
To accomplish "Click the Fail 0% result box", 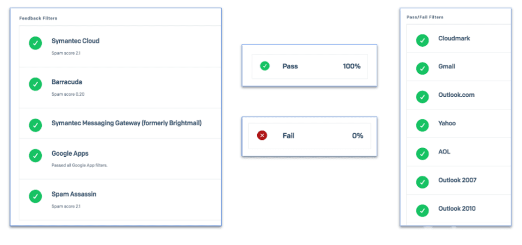I will click(x=309, y=136).
